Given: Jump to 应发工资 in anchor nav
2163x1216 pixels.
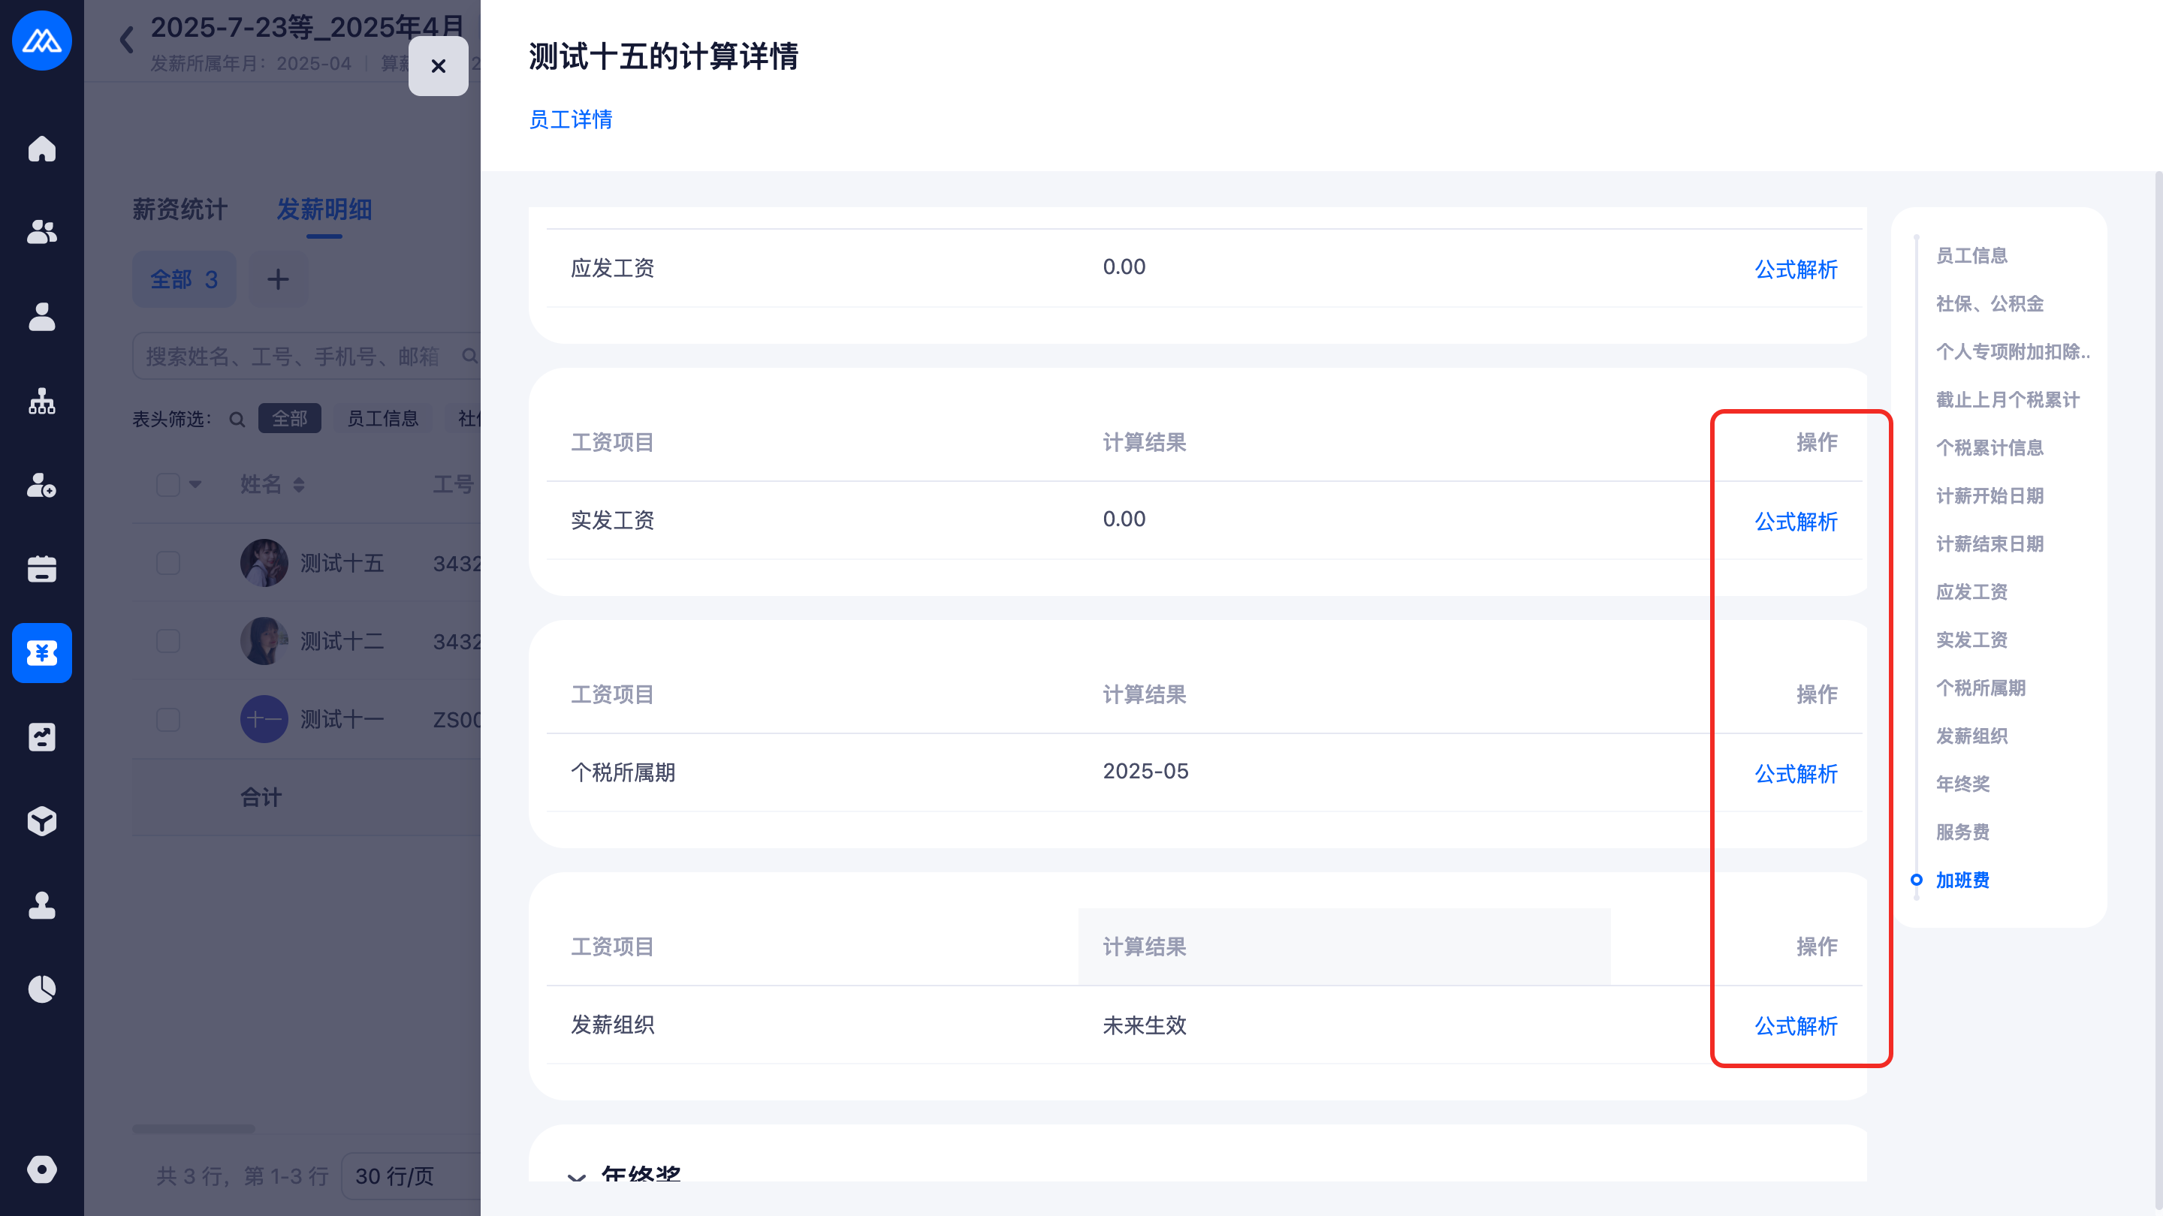Looking at the screenshot, I should (1971, 591).
